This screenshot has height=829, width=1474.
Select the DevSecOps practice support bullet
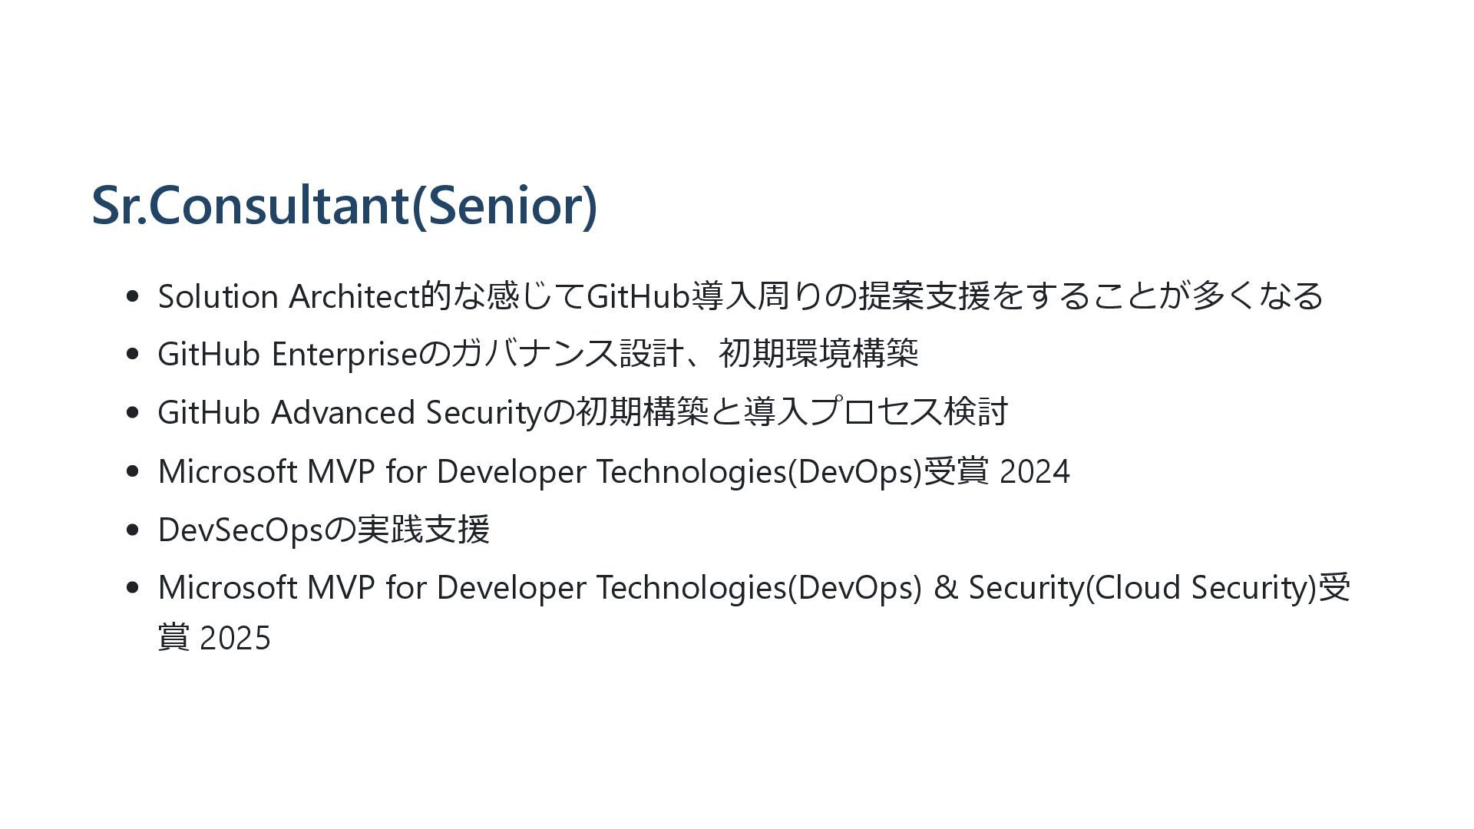click(324, 529)
